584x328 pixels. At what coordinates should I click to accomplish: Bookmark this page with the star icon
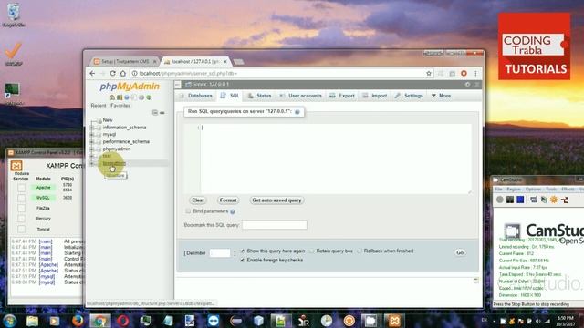click(429, 73)
